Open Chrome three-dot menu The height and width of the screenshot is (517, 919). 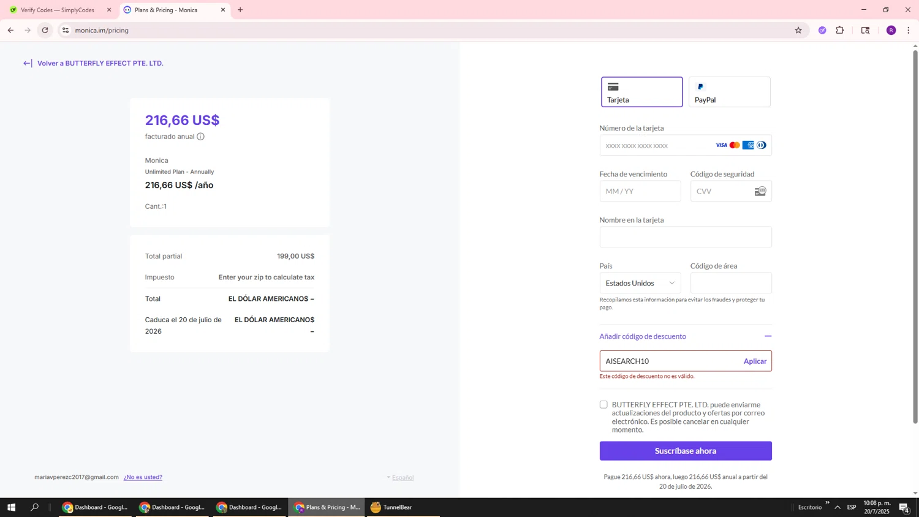[x=909, y=30]
